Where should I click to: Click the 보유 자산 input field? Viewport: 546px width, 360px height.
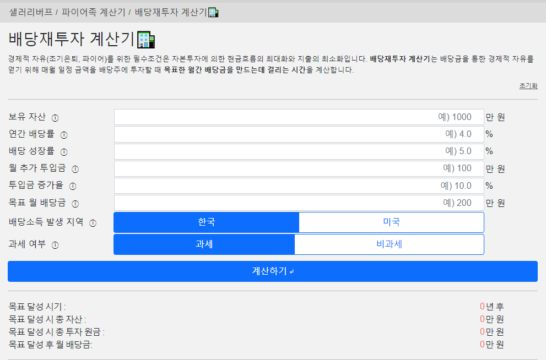tap(299, 117)
